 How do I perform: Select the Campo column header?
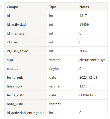pyautogui.click(x=26, y=7)
